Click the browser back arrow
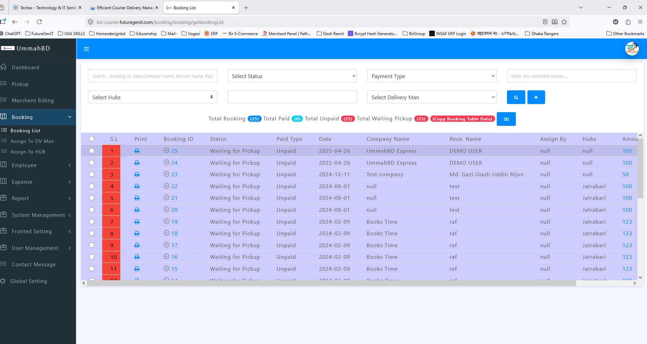The width and height of the screenshot is (647, 344). click(15, 22)
